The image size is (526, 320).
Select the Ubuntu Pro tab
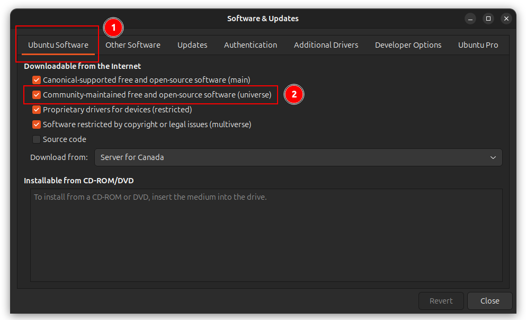click(478, 45)
